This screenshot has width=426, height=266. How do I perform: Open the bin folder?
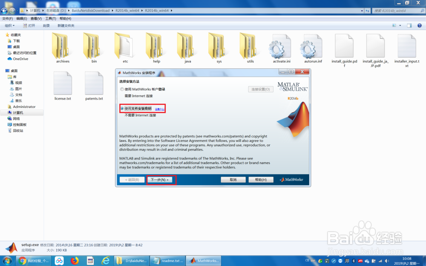(94, 48)
